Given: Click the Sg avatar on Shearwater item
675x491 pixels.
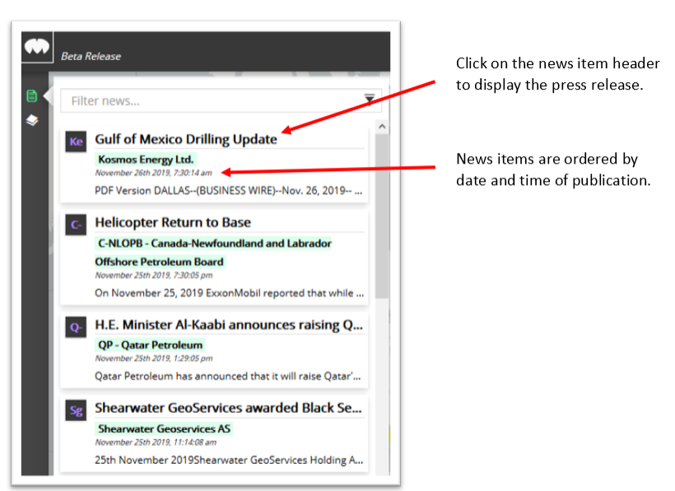Looking at the screenshot, I should pyautogui.click(x=76, y=410).
